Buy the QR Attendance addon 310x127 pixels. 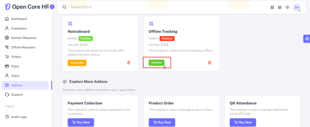coord(243,122)
